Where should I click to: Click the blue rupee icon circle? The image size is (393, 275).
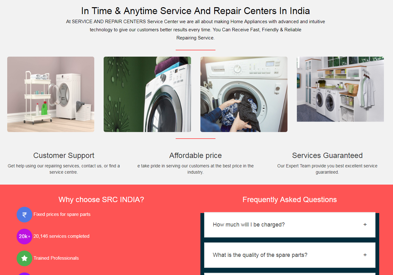[24, 215]
